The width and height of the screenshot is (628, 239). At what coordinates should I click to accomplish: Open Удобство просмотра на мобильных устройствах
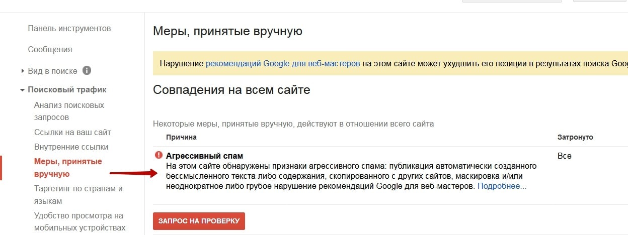(x=79, y=221)
